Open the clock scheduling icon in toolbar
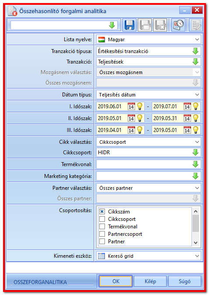The image size is (209, 295). pos(178,25)
